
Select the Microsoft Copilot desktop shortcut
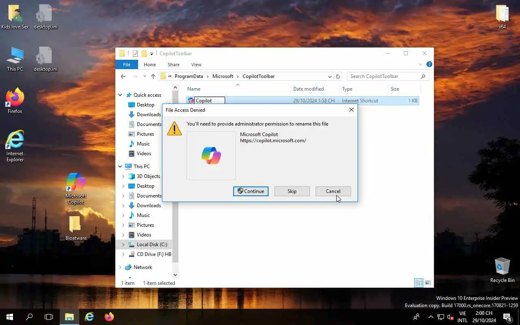pos(76,188)
